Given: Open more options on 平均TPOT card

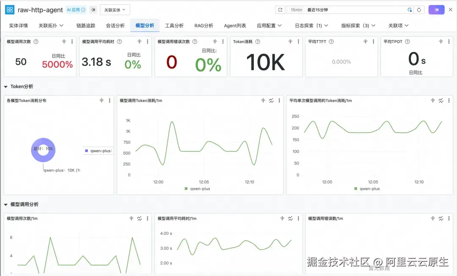Looking at the screenshot, I should [449, 42].
